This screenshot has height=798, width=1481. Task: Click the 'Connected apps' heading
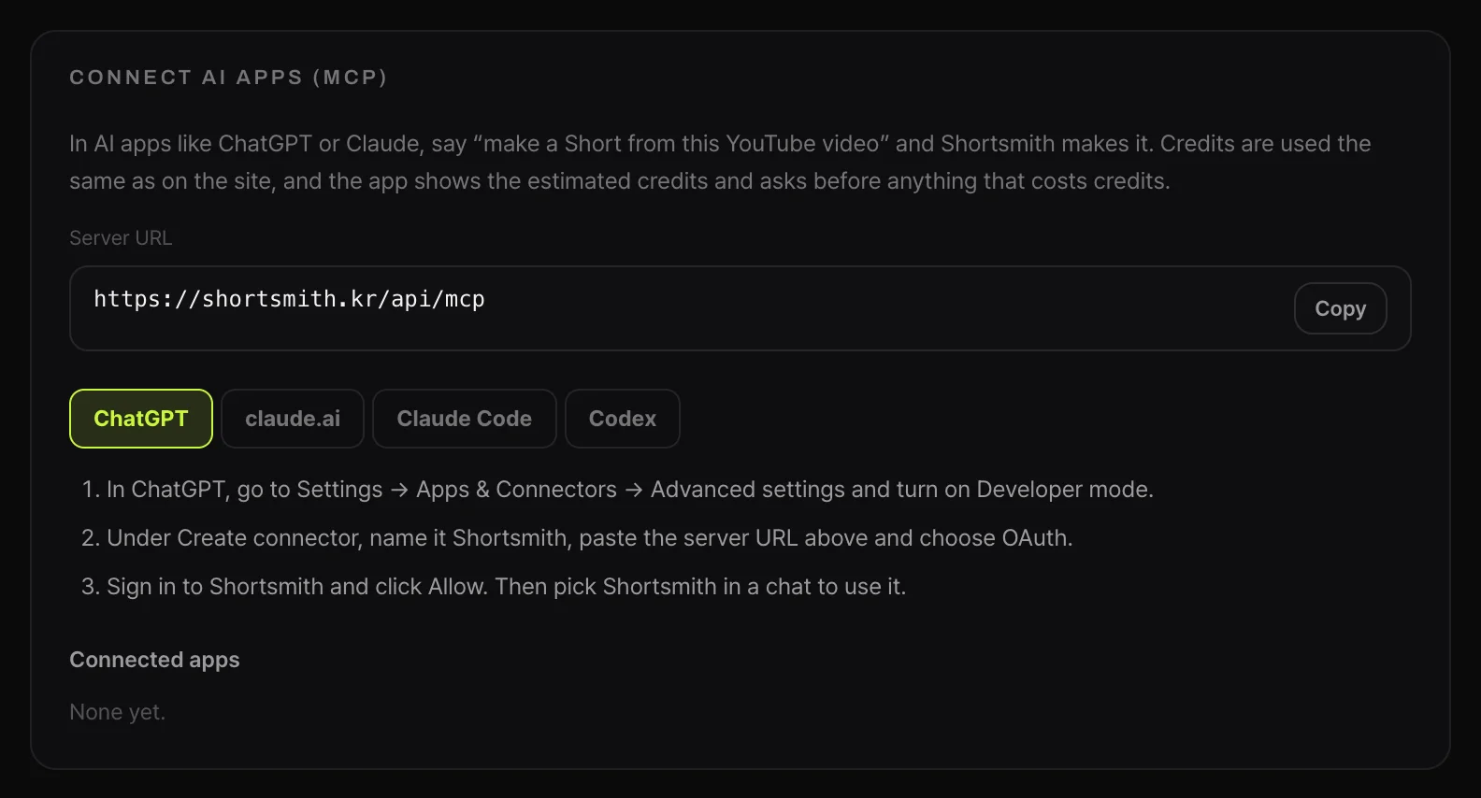click(154, 660)
